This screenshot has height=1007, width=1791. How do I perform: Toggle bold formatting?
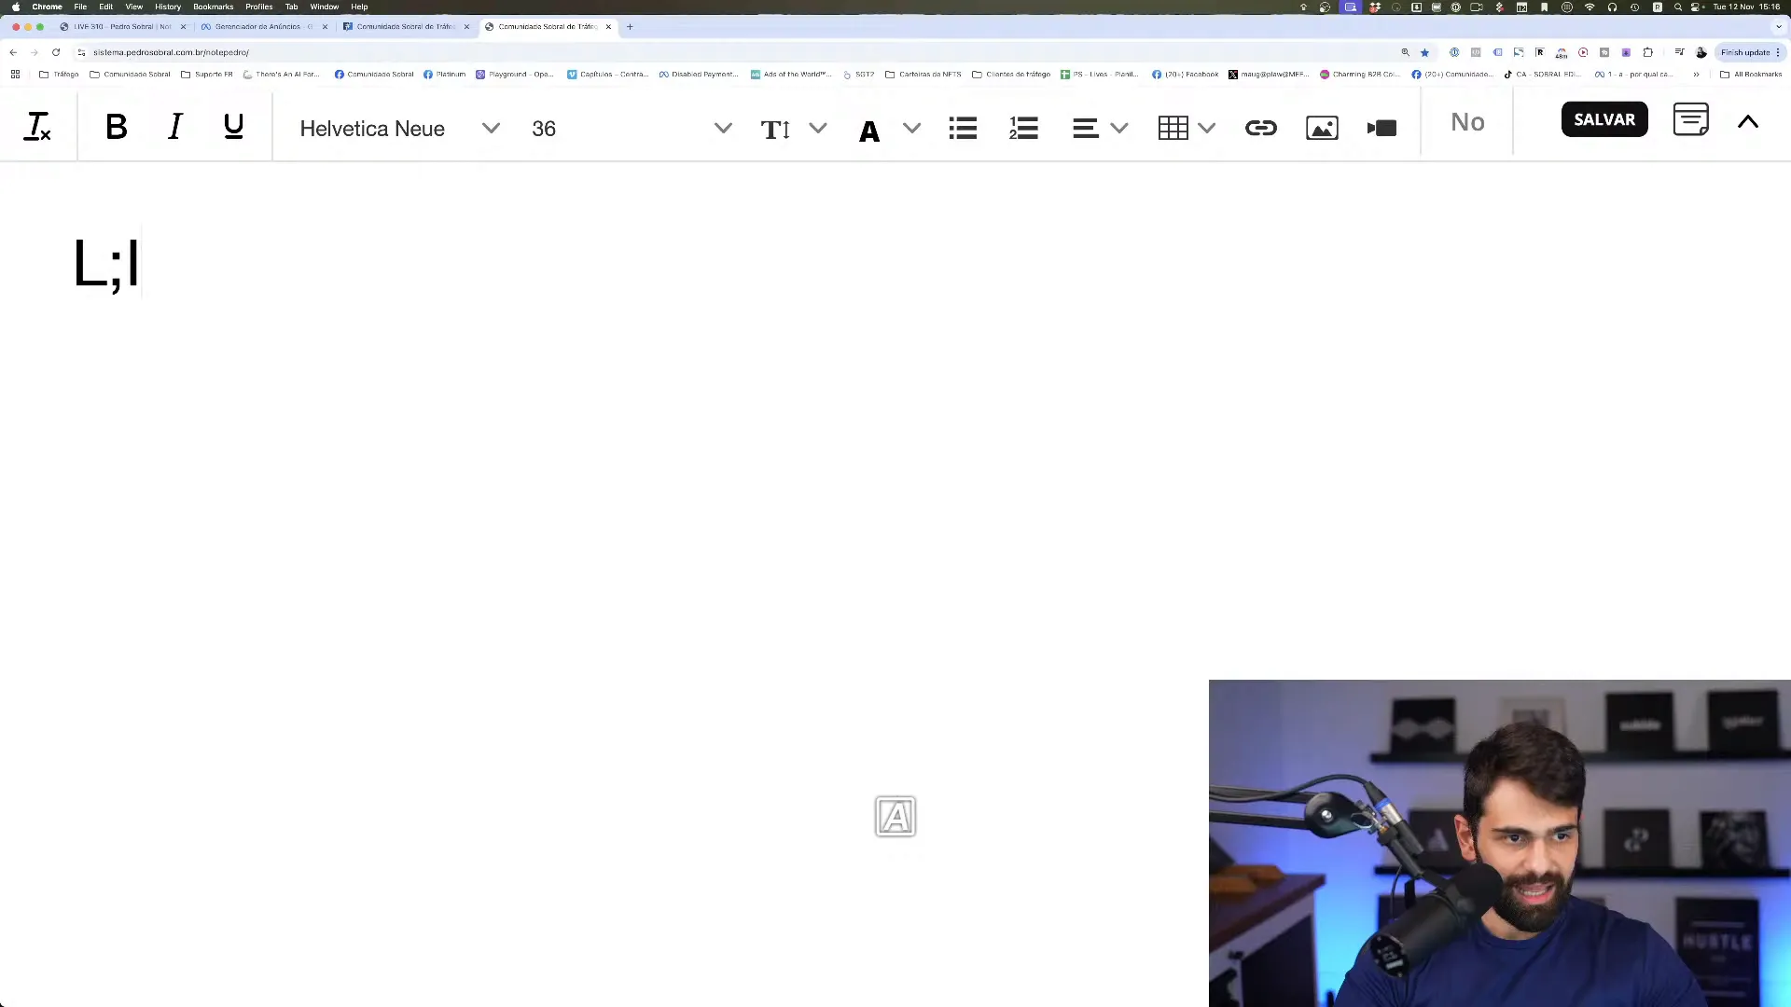117,127
